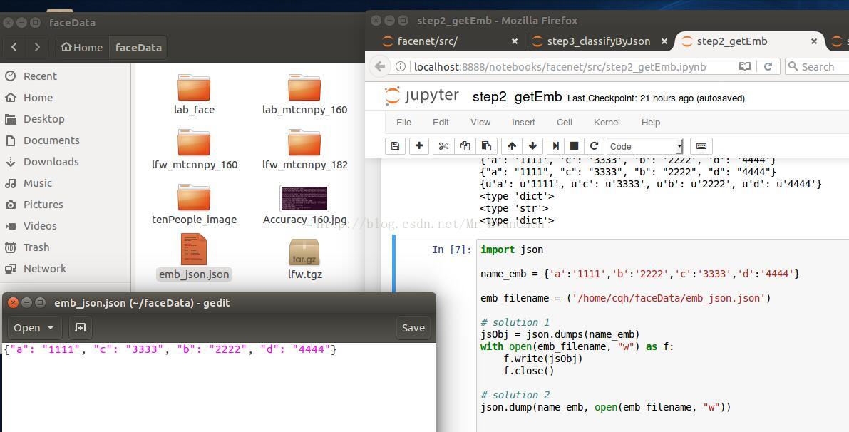
Task: Click the Jupyter logo
Action: click(x=422, y=96)
